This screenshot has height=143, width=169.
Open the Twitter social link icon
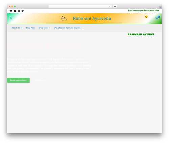click(23, 11)
